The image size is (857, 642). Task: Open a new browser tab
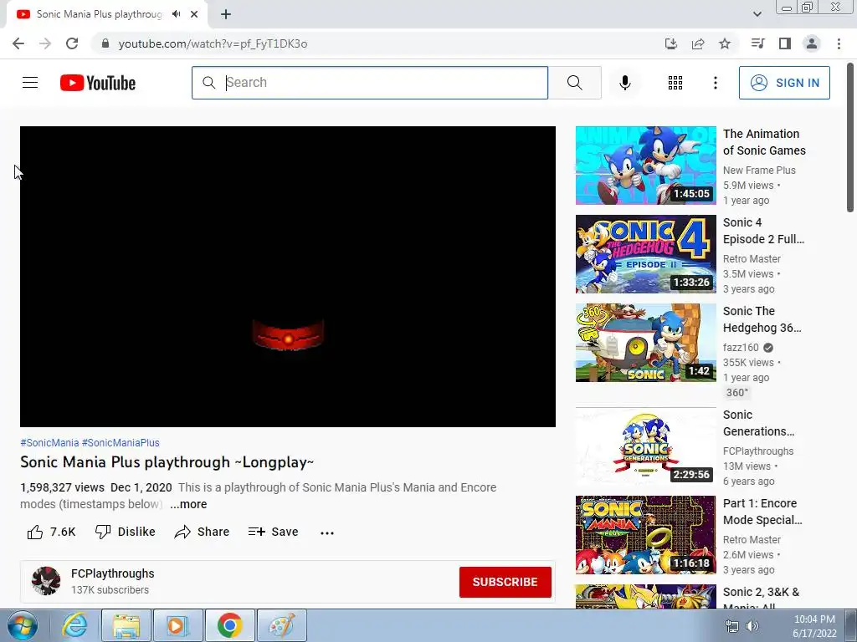point(226,14)
